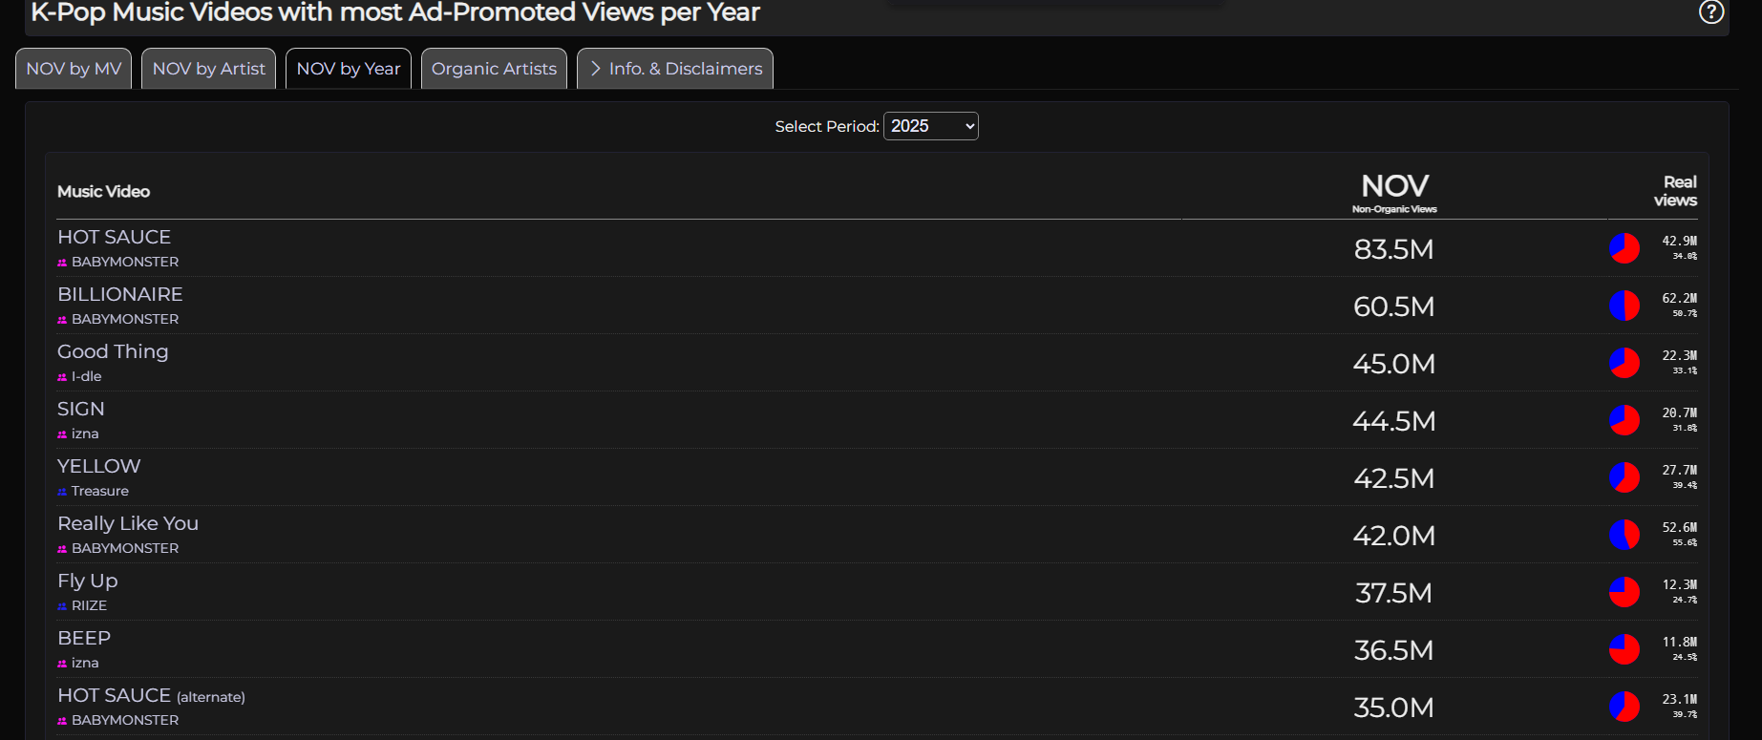The width and height of the screenshot is (1762, 740).
Task: Click artist name I-dle
Action: click(x=86, y=376)
